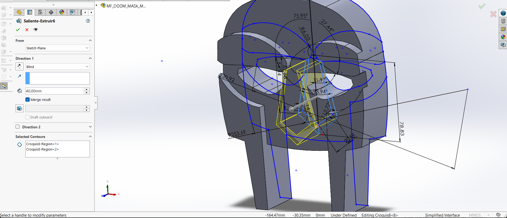Click the Saliente-Extruir6 extrude feature icon

(x=19, y=21)
